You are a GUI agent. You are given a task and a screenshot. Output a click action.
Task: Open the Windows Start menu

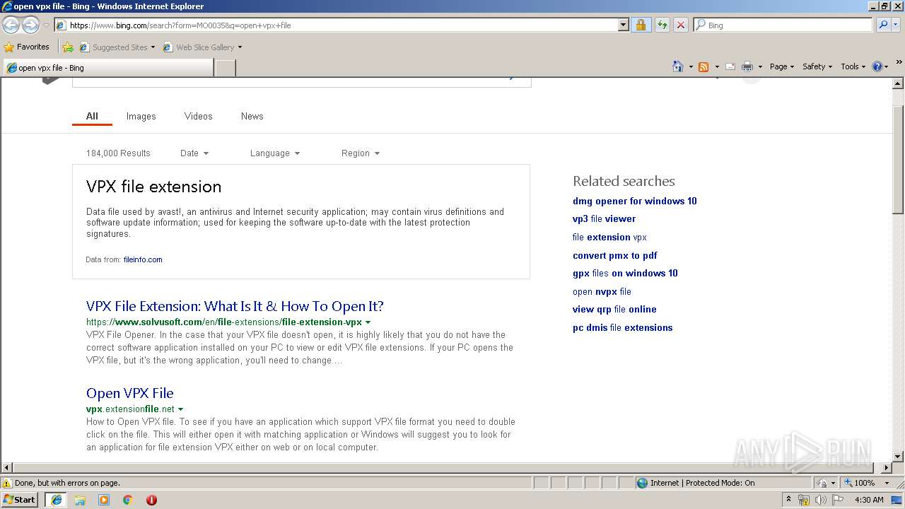[x=19, y=500]
